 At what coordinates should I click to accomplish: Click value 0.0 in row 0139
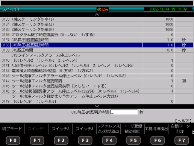pyautogui.click(x=170, y=50)
